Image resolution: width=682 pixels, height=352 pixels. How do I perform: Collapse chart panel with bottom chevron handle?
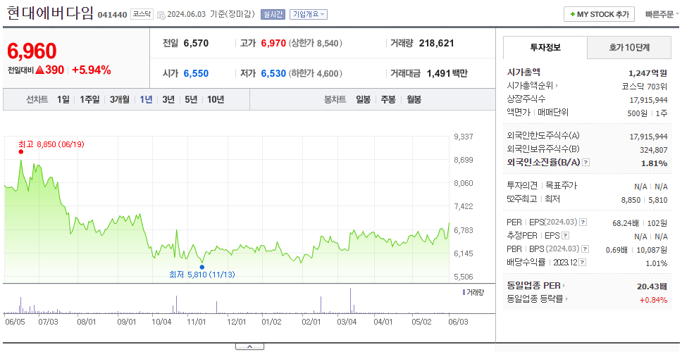click(249, 346)
